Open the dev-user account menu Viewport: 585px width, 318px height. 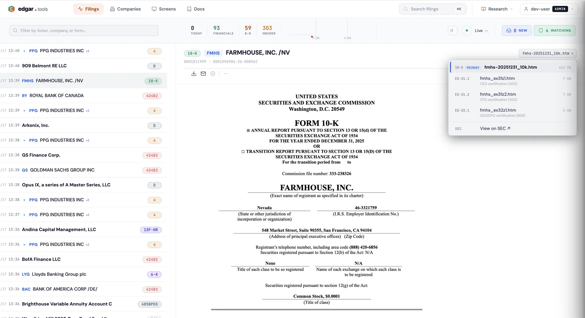point(549,9)
